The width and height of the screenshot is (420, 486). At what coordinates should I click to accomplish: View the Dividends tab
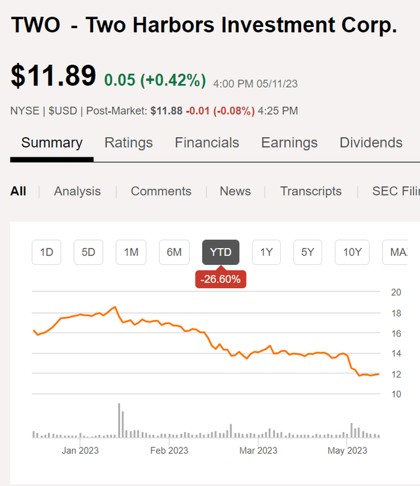[x=371, y=143]
